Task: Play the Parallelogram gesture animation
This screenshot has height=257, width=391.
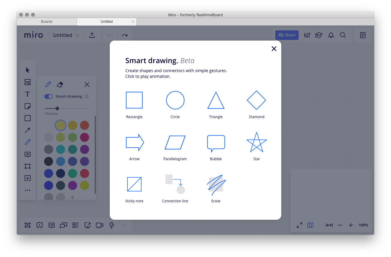Action: 175,142
